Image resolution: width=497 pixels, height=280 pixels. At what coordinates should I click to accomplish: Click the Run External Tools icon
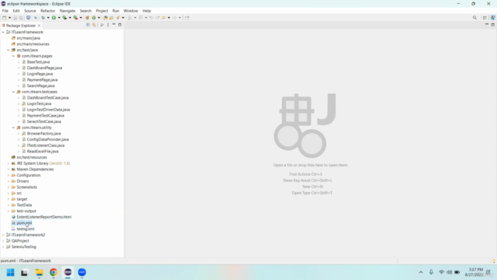tap(75, 18)
